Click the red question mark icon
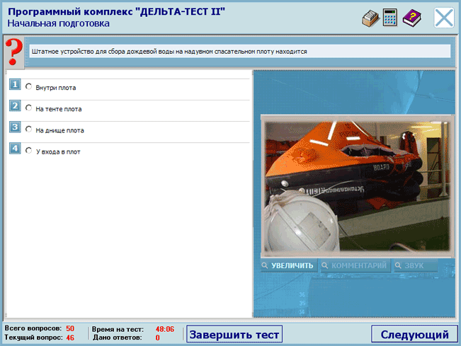 point(14,52)
